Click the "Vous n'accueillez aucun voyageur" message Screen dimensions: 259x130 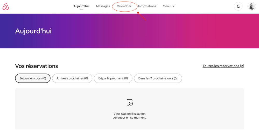tap(130, 116)
